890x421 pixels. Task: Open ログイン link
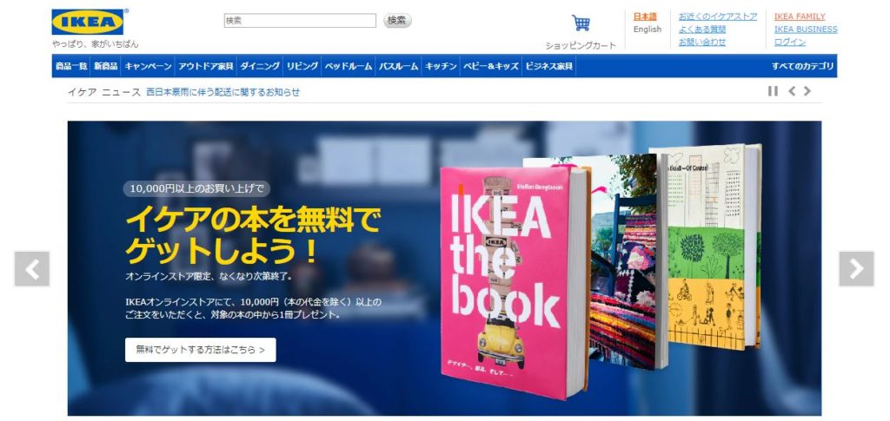tap(789, 42)
